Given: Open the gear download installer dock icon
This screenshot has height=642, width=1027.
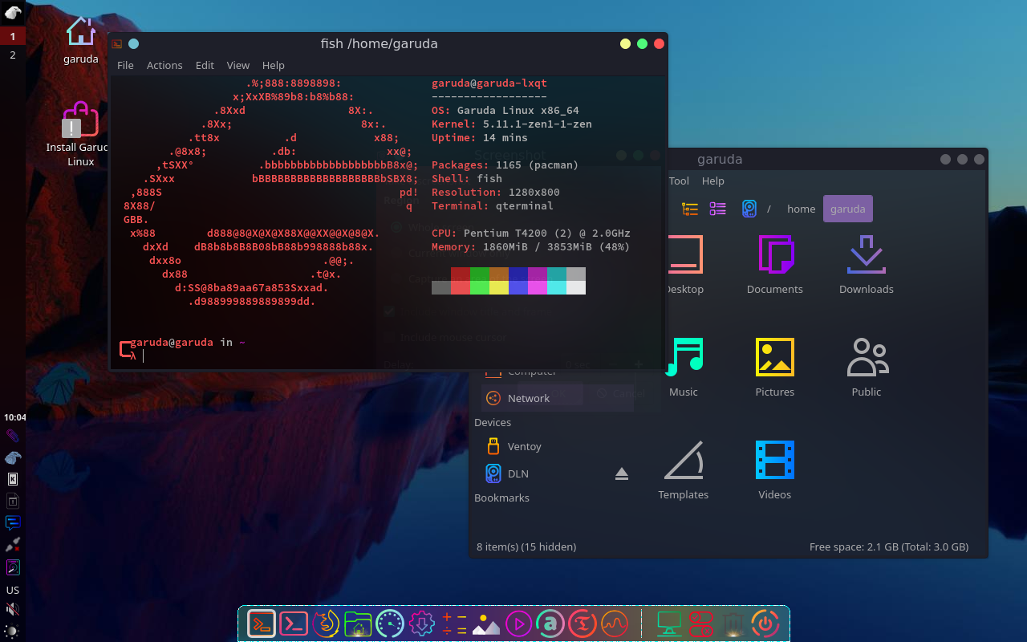Looking at the screenshot, I should (422, 624).
